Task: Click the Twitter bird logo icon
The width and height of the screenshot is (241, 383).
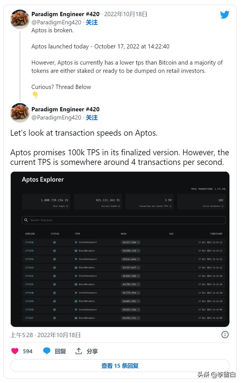Action: pyautogui.click(x=225, y=14)
